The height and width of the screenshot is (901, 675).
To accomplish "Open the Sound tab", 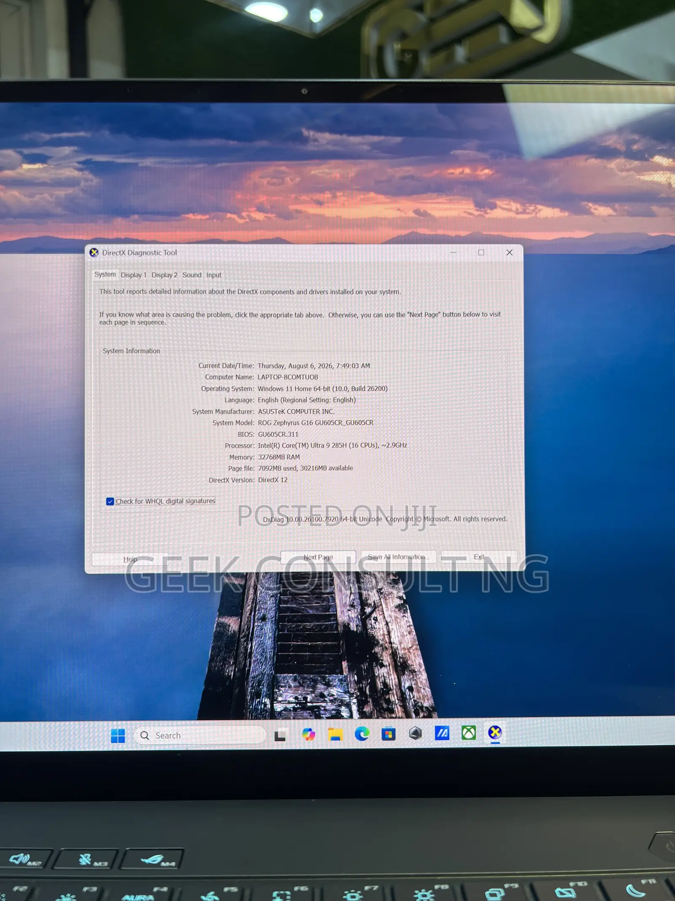I will coord(192,275).
